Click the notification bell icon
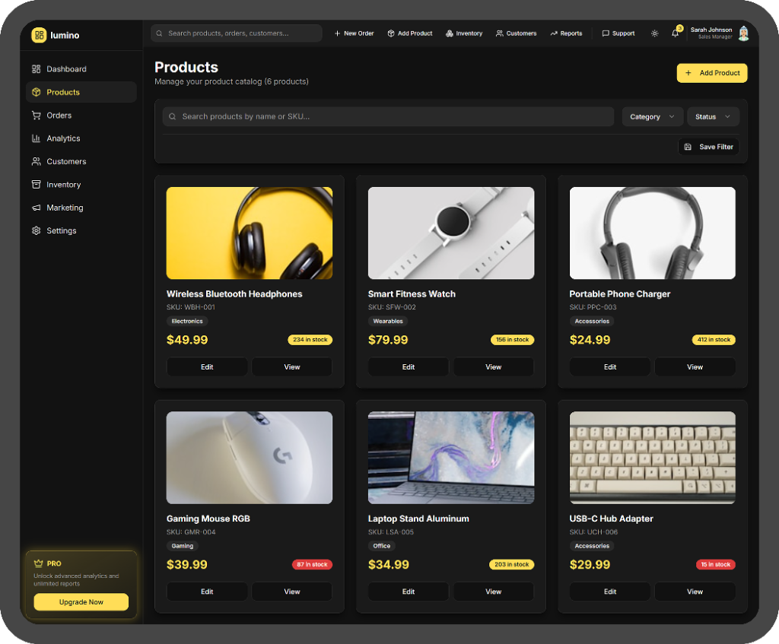The image size is (779, 644). 675,33
